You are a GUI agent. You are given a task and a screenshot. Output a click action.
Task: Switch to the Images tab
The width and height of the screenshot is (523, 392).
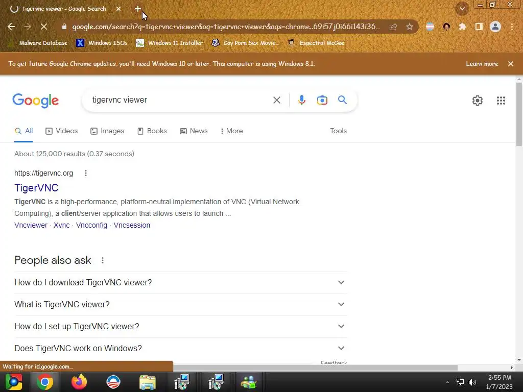pos(107,131)
